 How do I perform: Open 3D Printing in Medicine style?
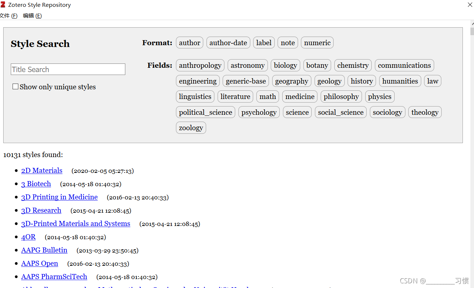pyautogui.click(x=59, y=197)
